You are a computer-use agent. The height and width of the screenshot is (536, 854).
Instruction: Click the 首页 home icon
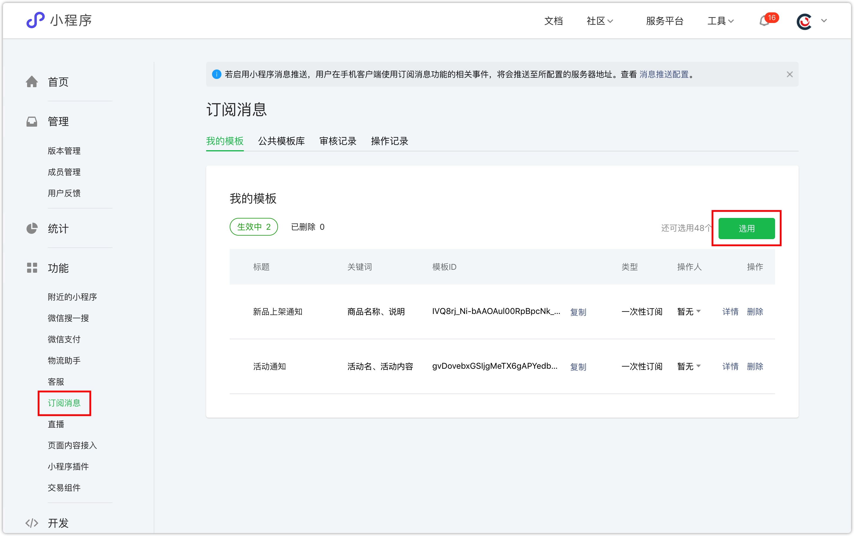click(x=32, y=82)
